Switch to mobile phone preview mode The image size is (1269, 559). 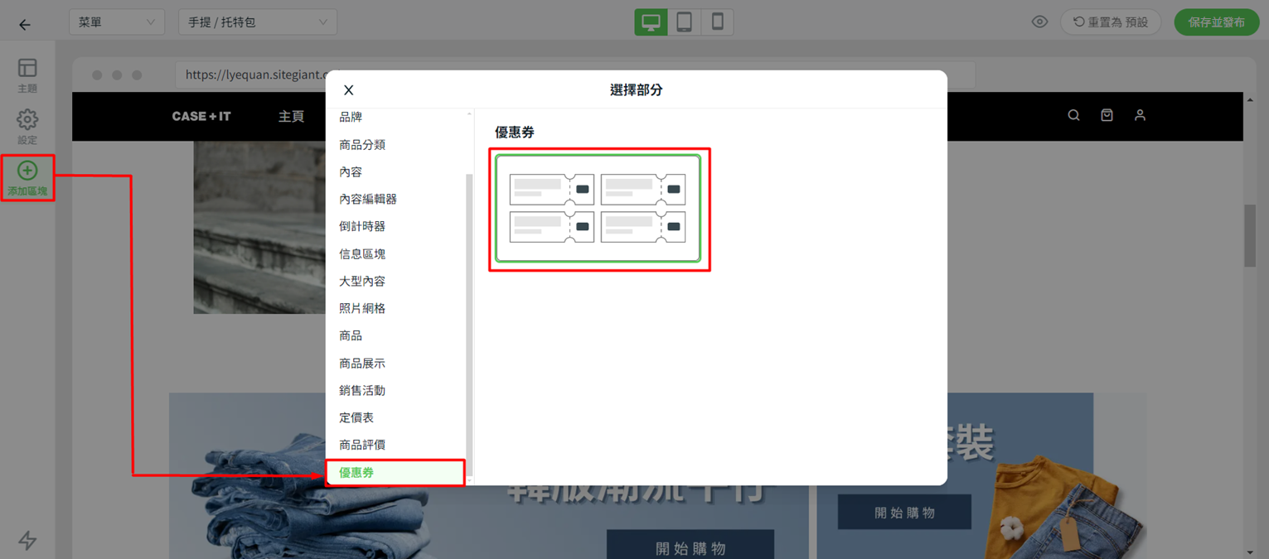click(x=717, y=22)
